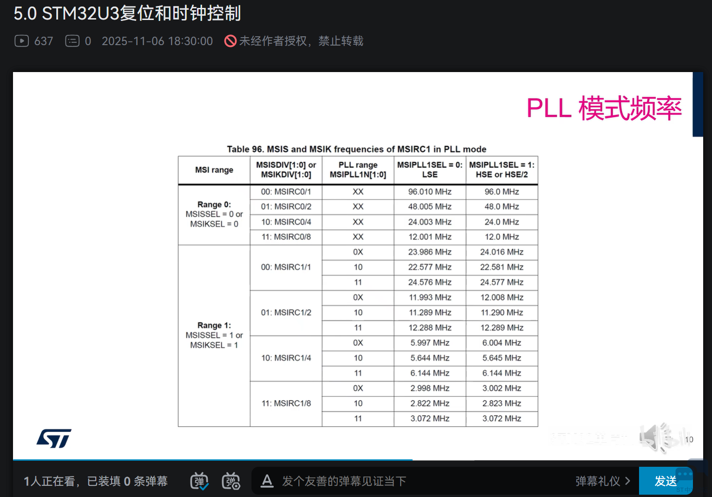Click the danmaku count icon beside 0
712x497 pixels.
click(x=72, y=41)
